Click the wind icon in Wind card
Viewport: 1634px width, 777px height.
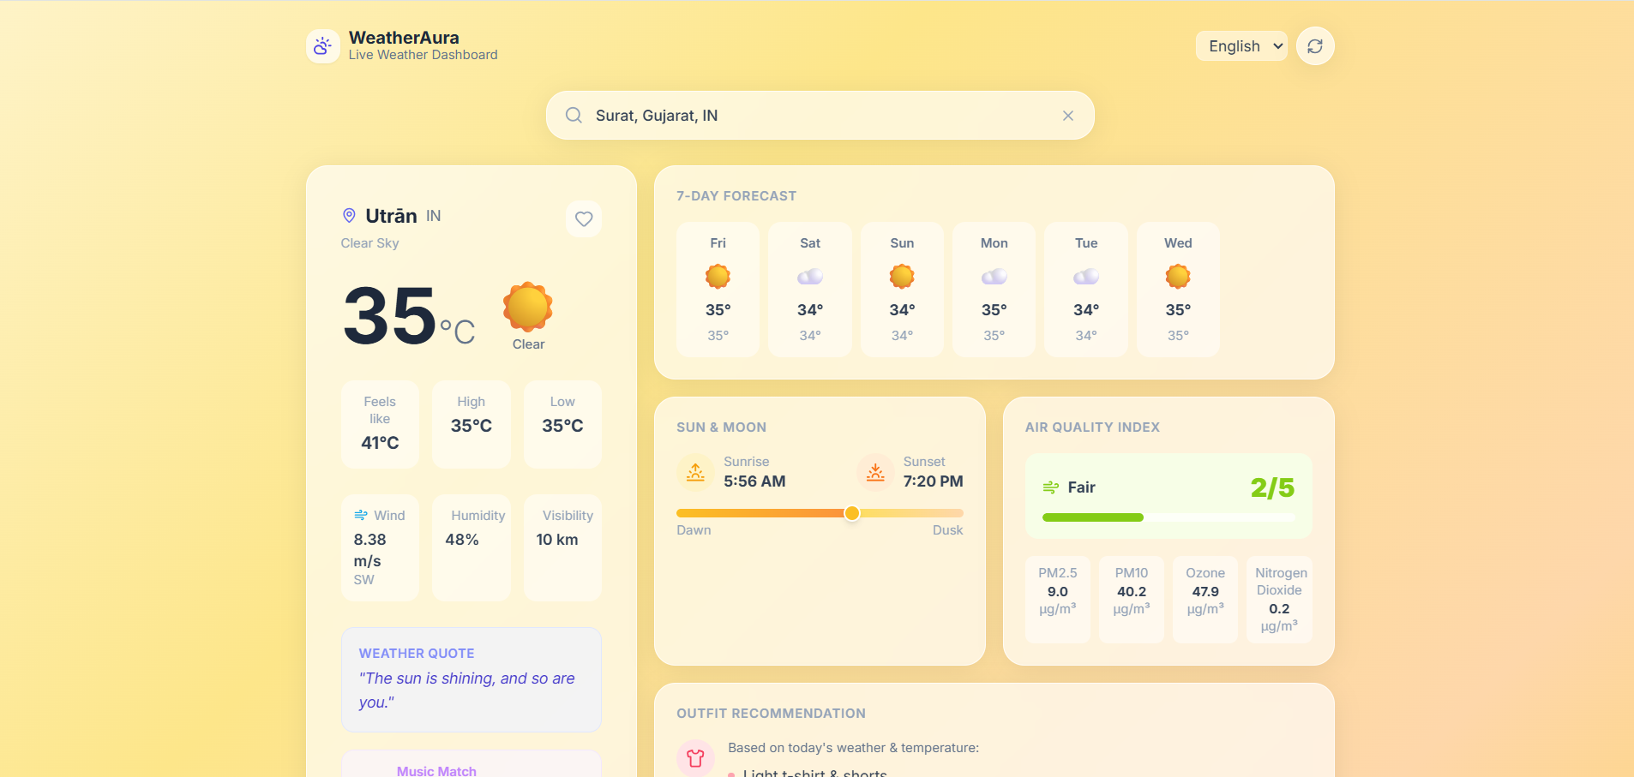click(x=361, y=515)
